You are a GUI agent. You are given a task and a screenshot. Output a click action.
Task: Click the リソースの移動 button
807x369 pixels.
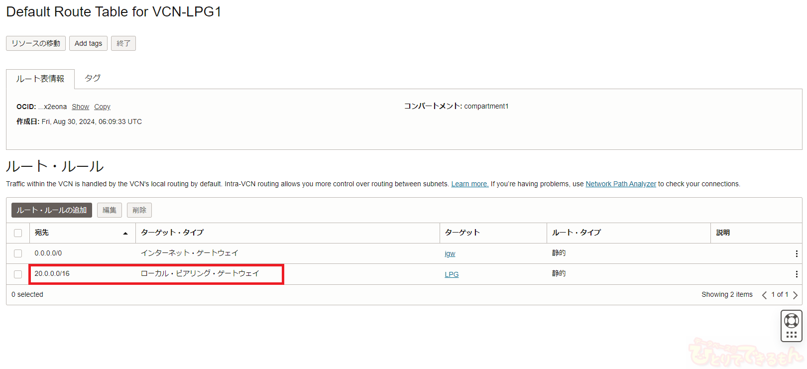tap(36, 43)
